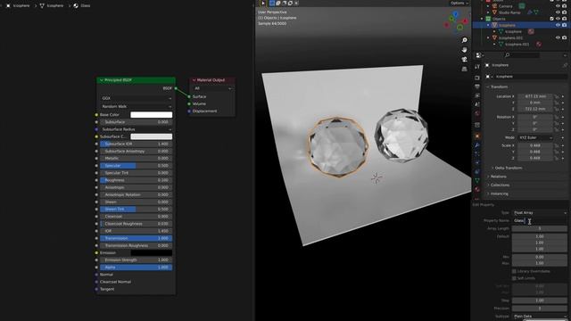Open property Type Float Array dropdown
This screenshot has width=571, height=321.
540,212
